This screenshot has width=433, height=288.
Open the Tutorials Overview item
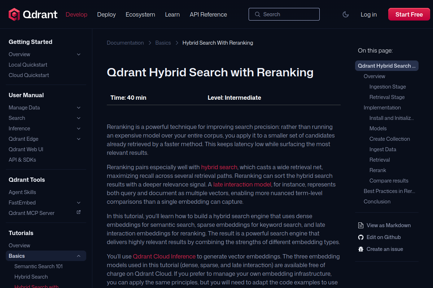(19, 246)
